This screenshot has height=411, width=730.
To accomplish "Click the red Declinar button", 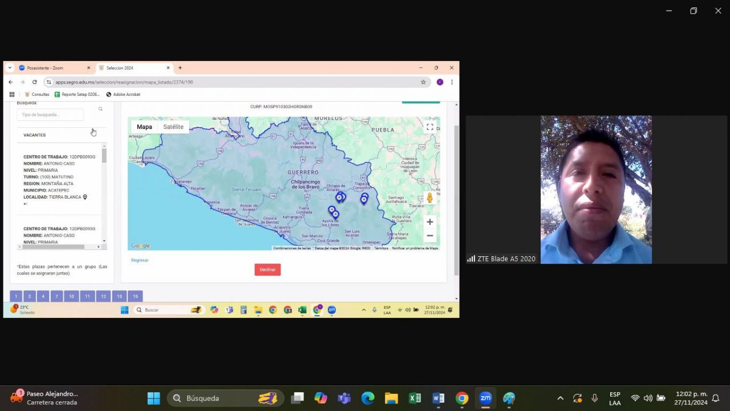I will [x=267, y=269].
